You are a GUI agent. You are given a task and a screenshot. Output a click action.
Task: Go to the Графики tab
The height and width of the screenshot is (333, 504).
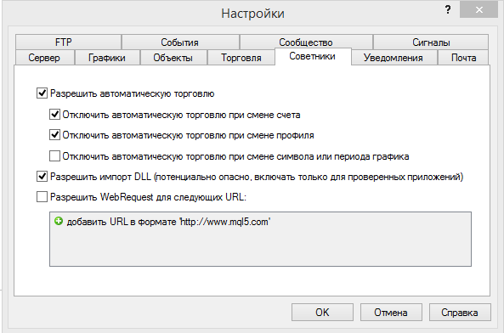click(107, 58)
